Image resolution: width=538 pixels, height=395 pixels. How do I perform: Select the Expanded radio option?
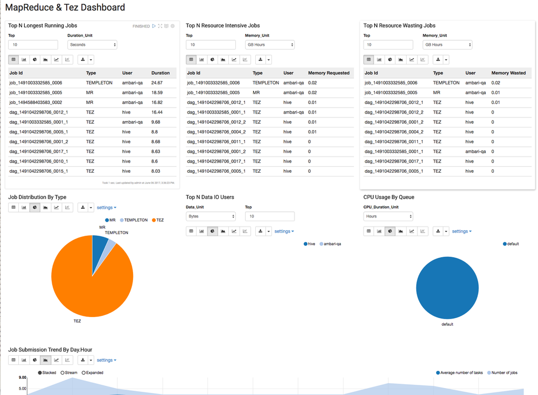click(x=93, y=373)
